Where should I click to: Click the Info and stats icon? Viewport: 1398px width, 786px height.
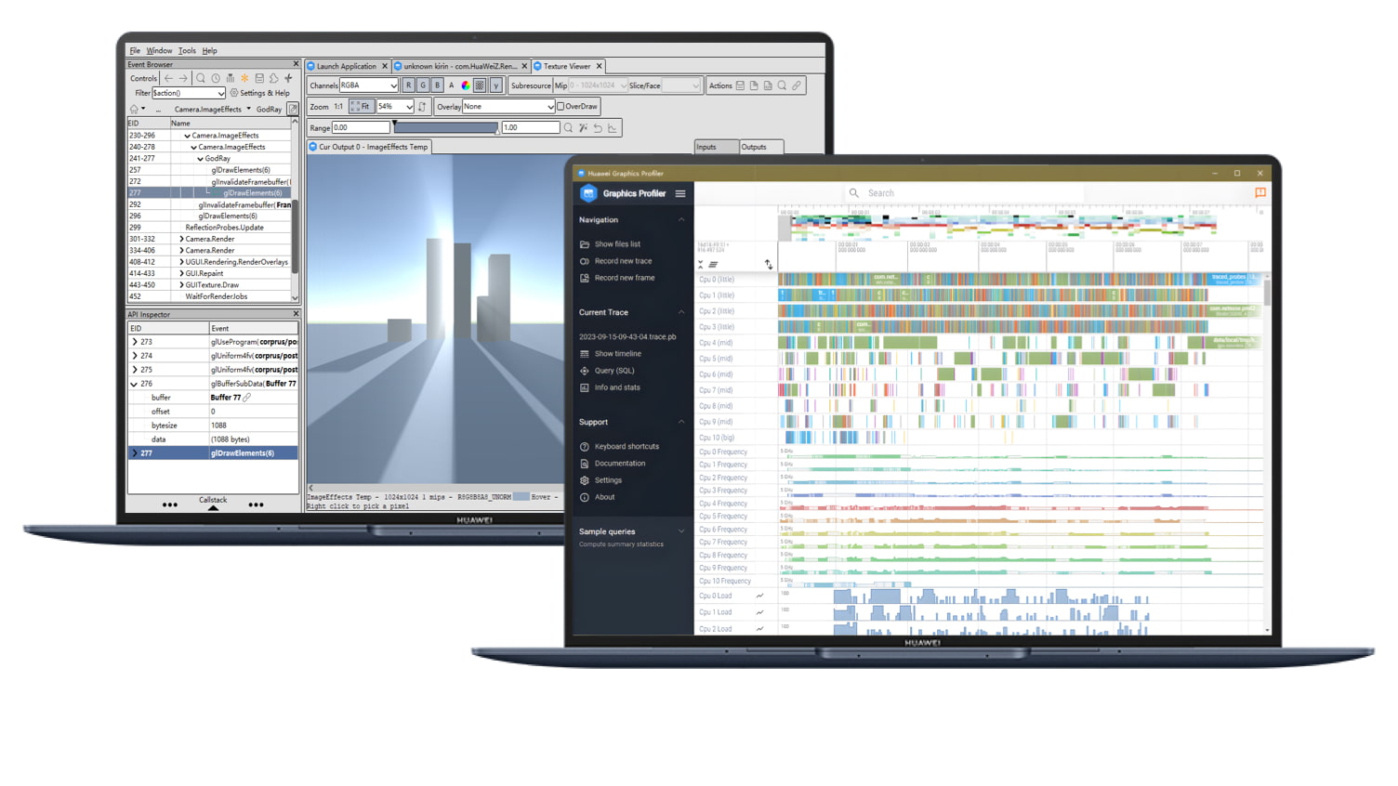[585, 387]
